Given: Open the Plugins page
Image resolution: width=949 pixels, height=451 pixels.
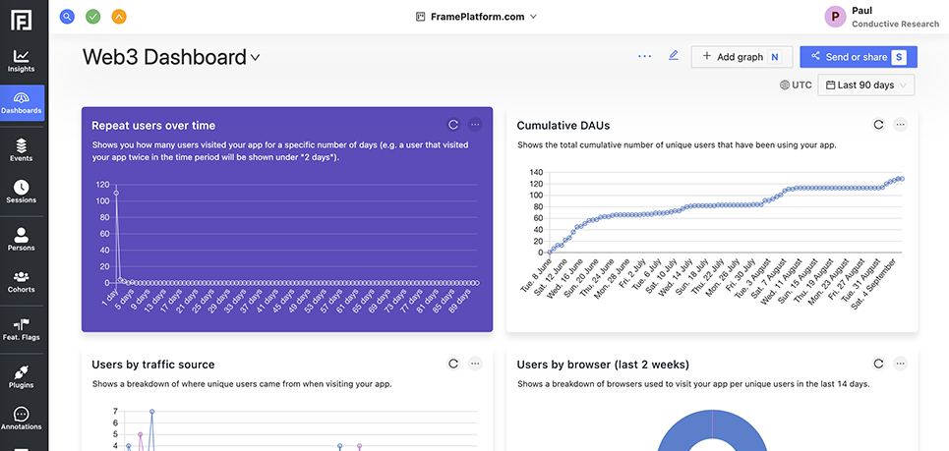Looking at the screenshot, I should tap(22, 376).
